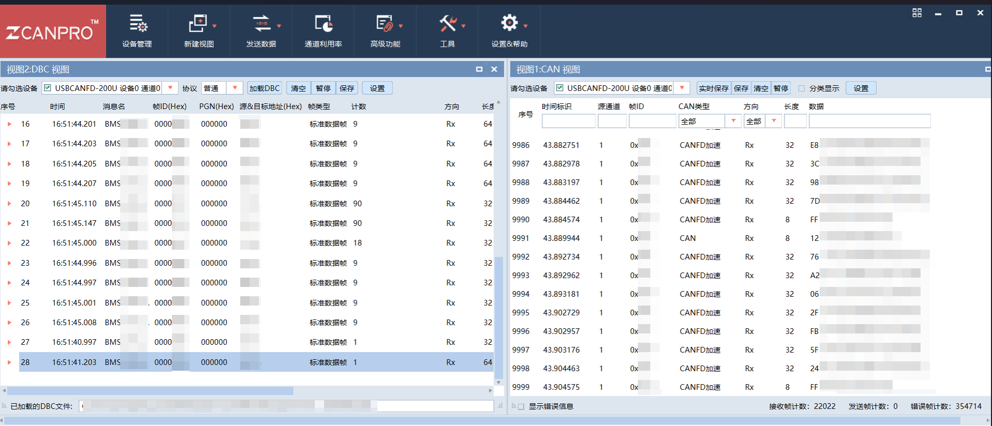Click the DBC view horizontal scrollbar thumb
Screen dimensions: 992x426
click(150, 390)
